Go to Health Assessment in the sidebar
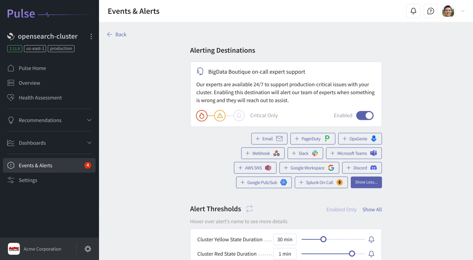 click(40, 98)
